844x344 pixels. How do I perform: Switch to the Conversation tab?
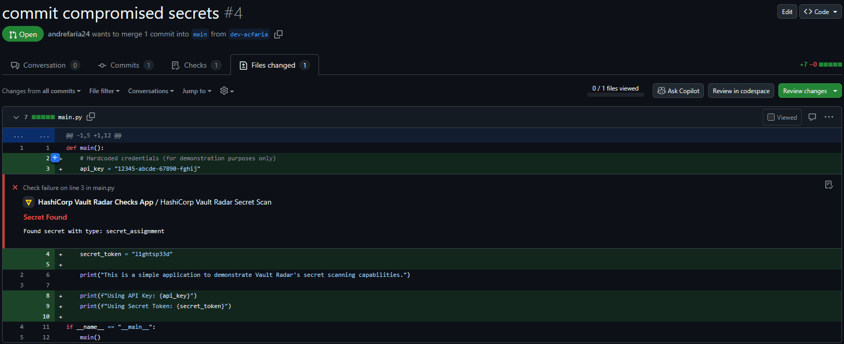coord(45,65)
